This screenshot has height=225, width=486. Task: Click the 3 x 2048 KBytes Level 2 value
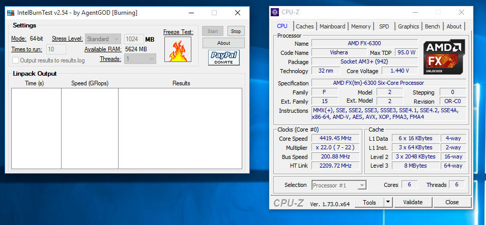[x=415, y=156]
